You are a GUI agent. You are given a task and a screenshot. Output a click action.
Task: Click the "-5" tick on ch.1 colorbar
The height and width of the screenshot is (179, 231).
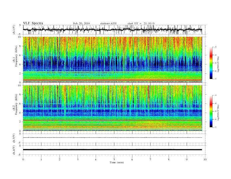point(215,63)
